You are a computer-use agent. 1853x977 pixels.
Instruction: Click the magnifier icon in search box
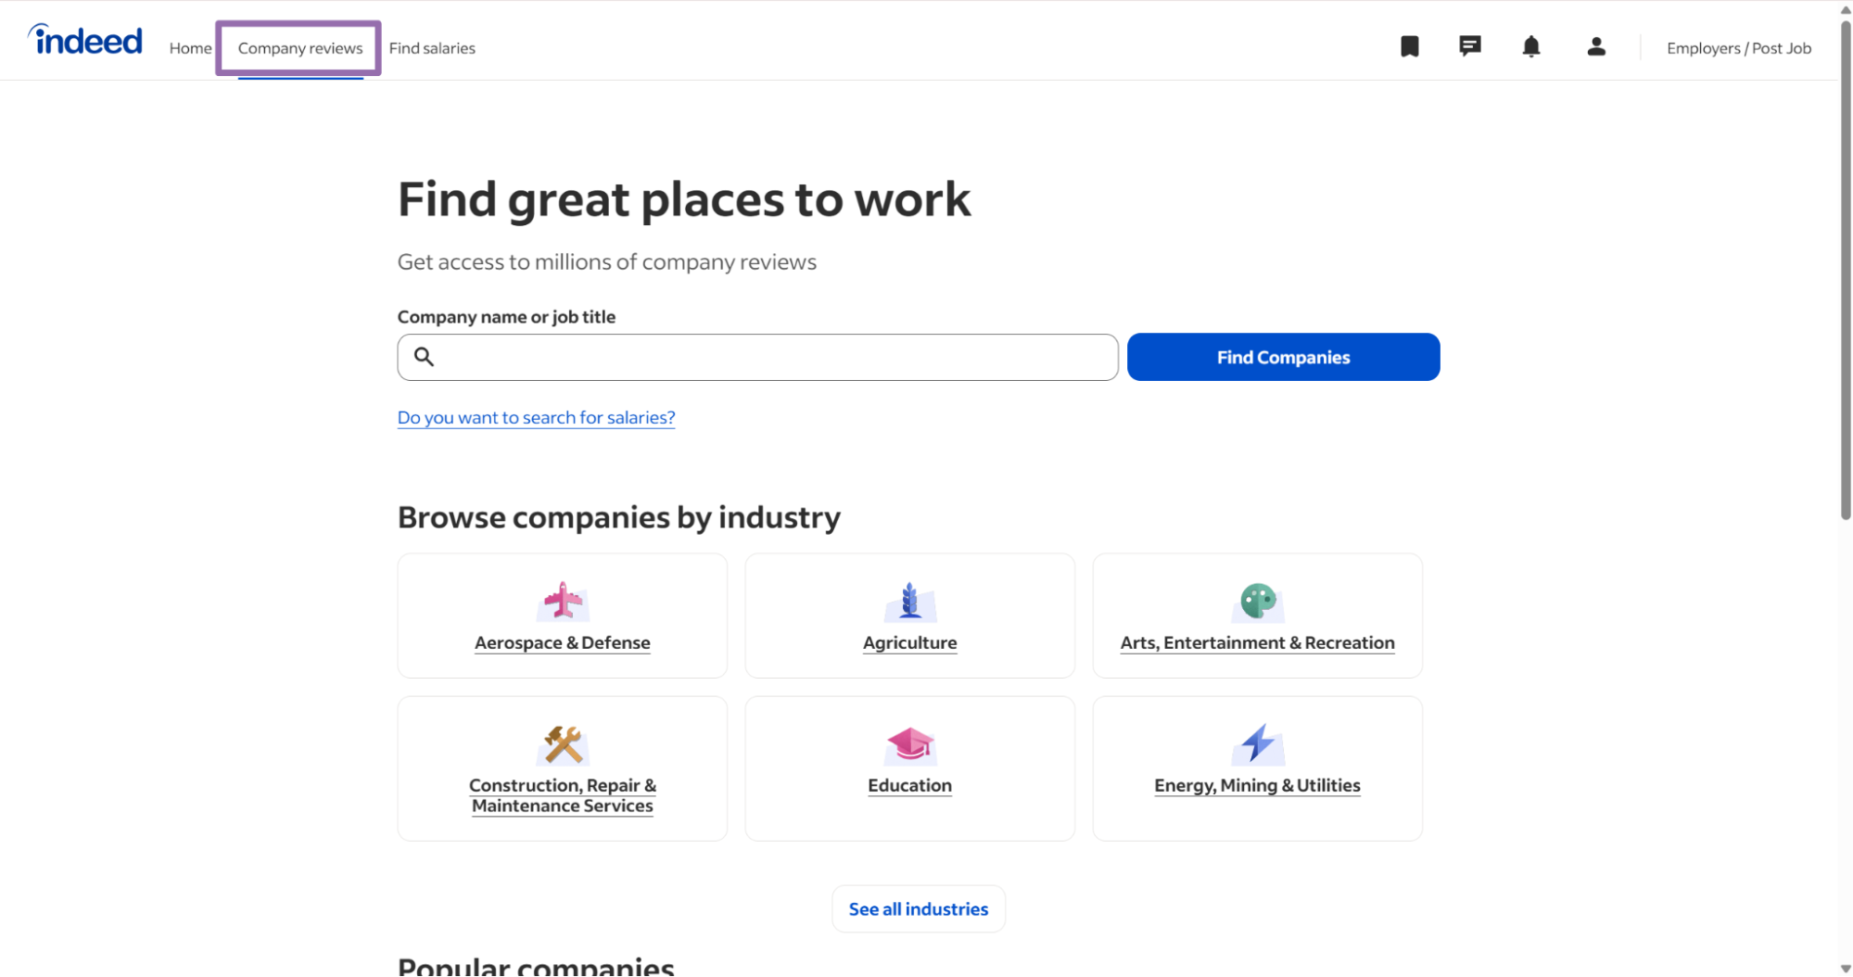pos(424,357)
